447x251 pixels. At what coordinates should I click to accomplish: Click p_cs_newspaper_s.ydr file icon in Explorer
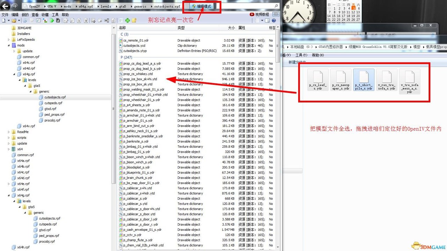[341, 80]
